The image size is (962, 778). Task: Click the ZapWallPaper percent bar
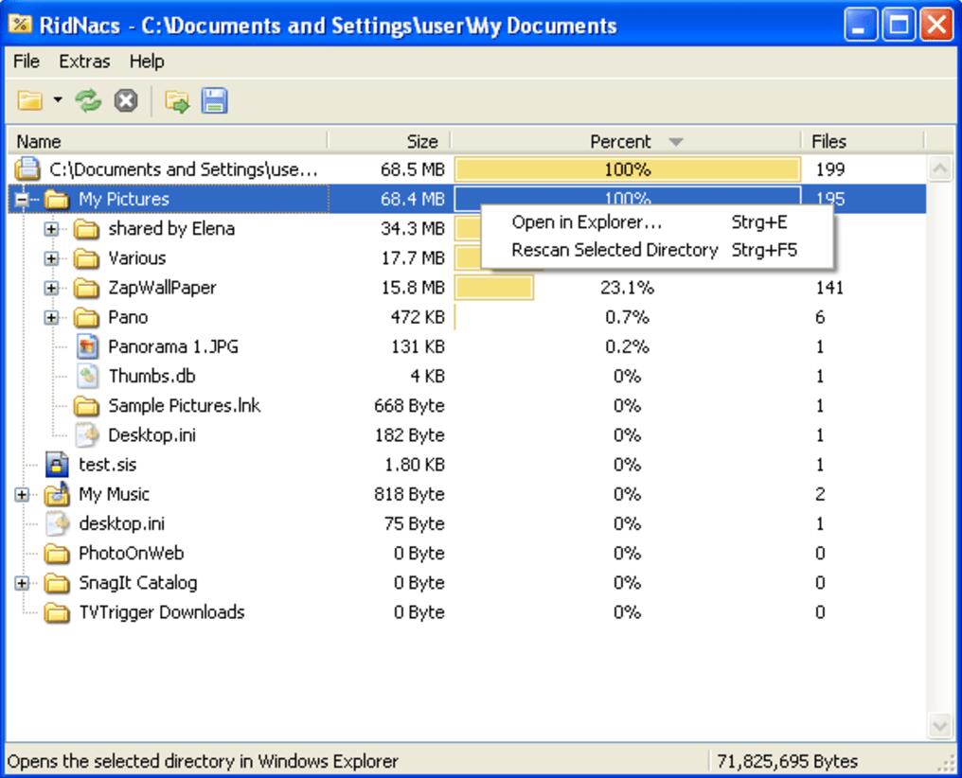pyautogui.click(x=494, y=288)
